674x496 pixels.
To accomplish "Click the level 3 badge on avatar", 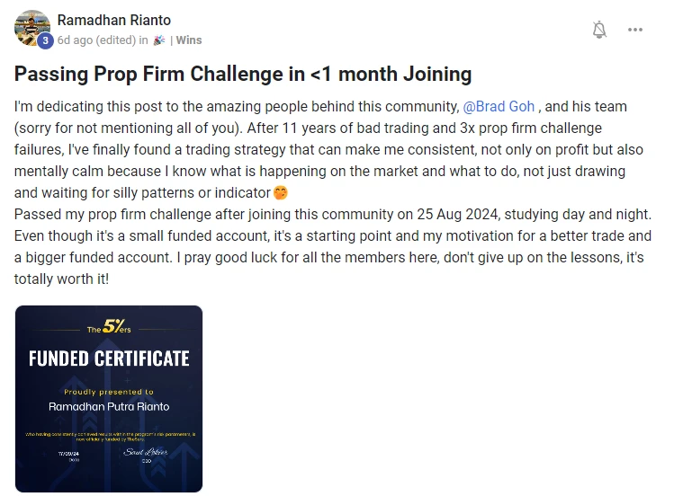I will [45, 40].
